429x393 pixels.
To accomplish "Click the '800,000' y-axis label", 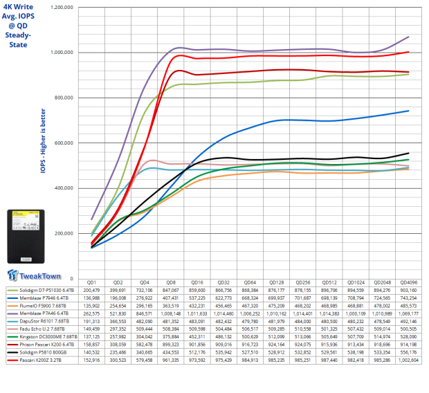I will click(64, 98).
